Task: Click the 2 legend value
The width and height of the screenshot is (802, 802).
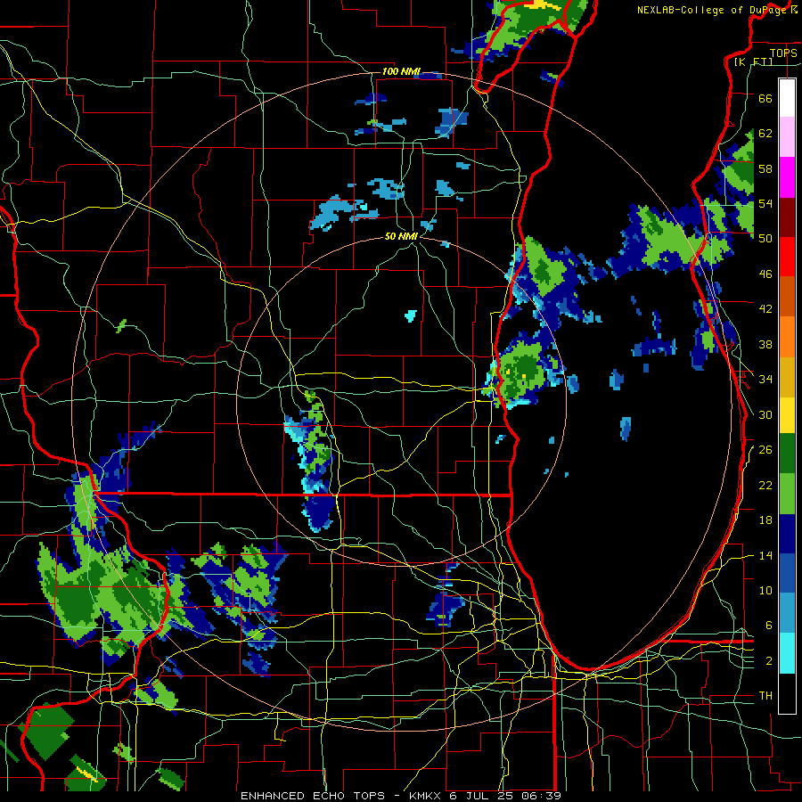Action: coord(769,661)
